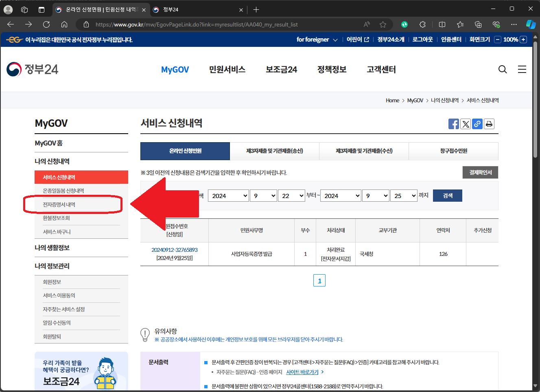
Task: Open browser essentials heart icon
Action: pyautogui.click(x=496, y=24)
